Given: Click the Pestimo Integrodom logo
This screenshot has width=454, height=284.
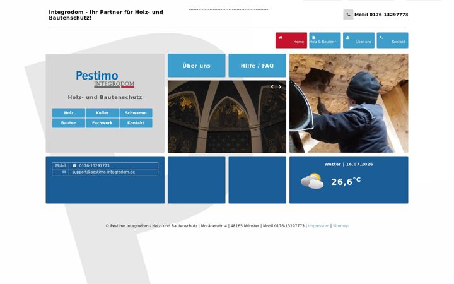Looking at the screenshot, I should 105,79.
